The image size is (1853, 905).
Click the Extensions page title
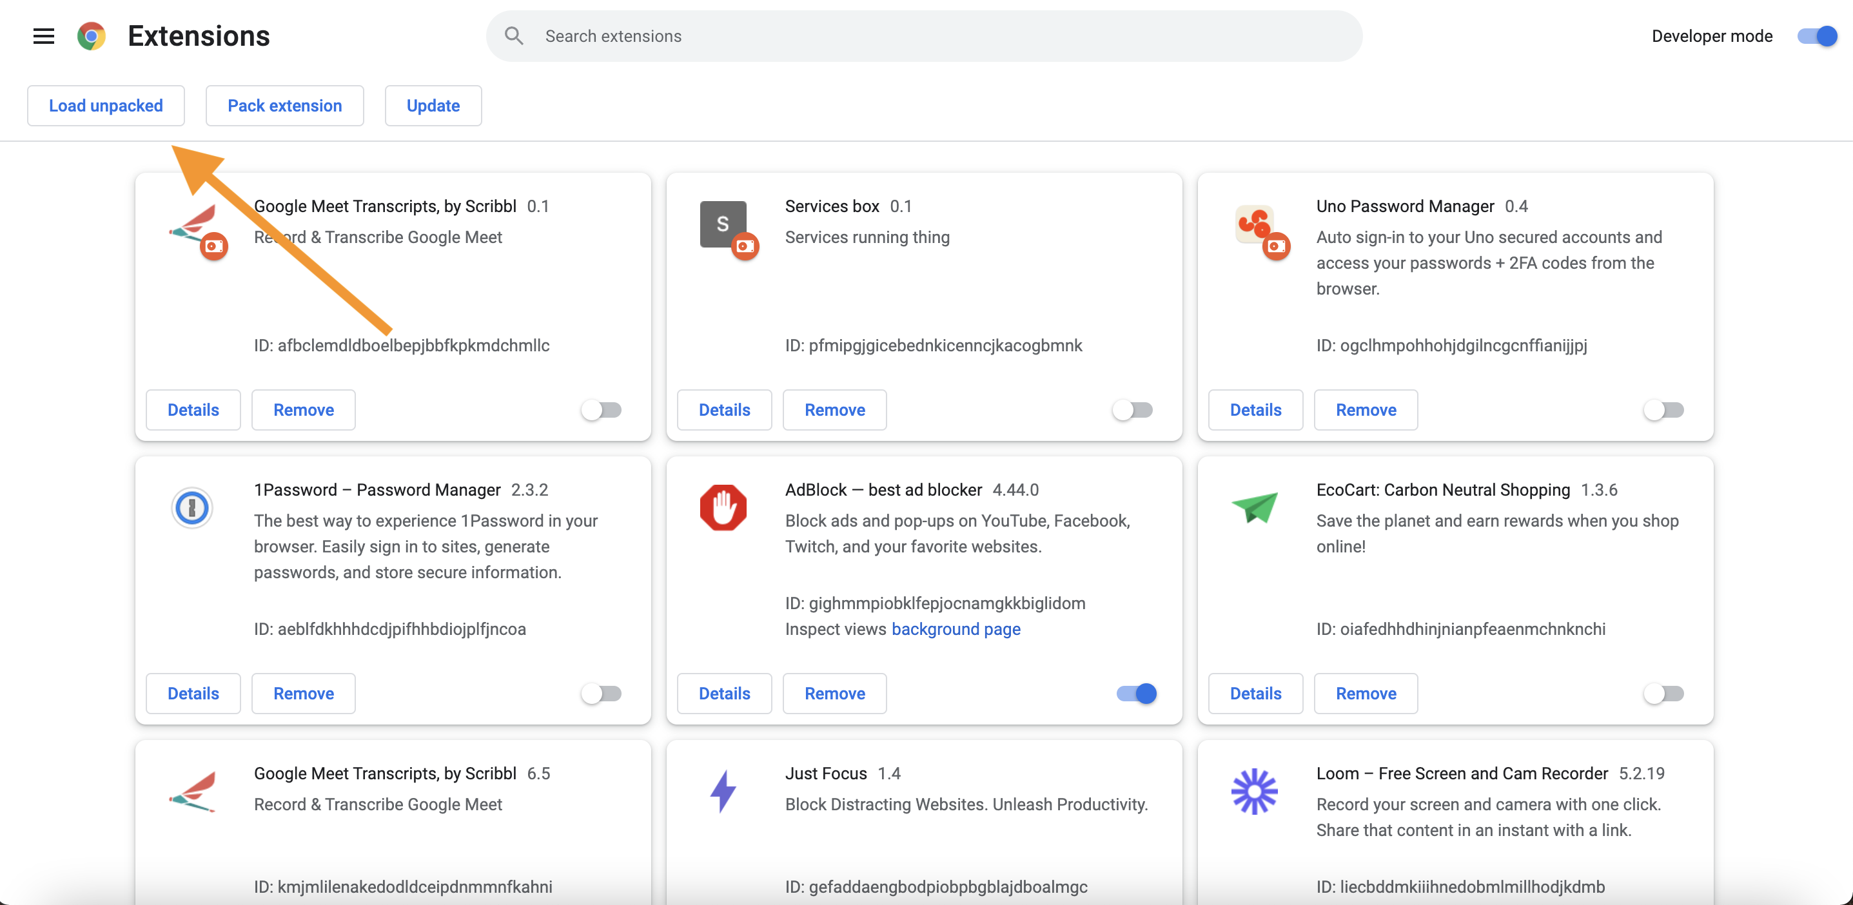coord(199,36)
